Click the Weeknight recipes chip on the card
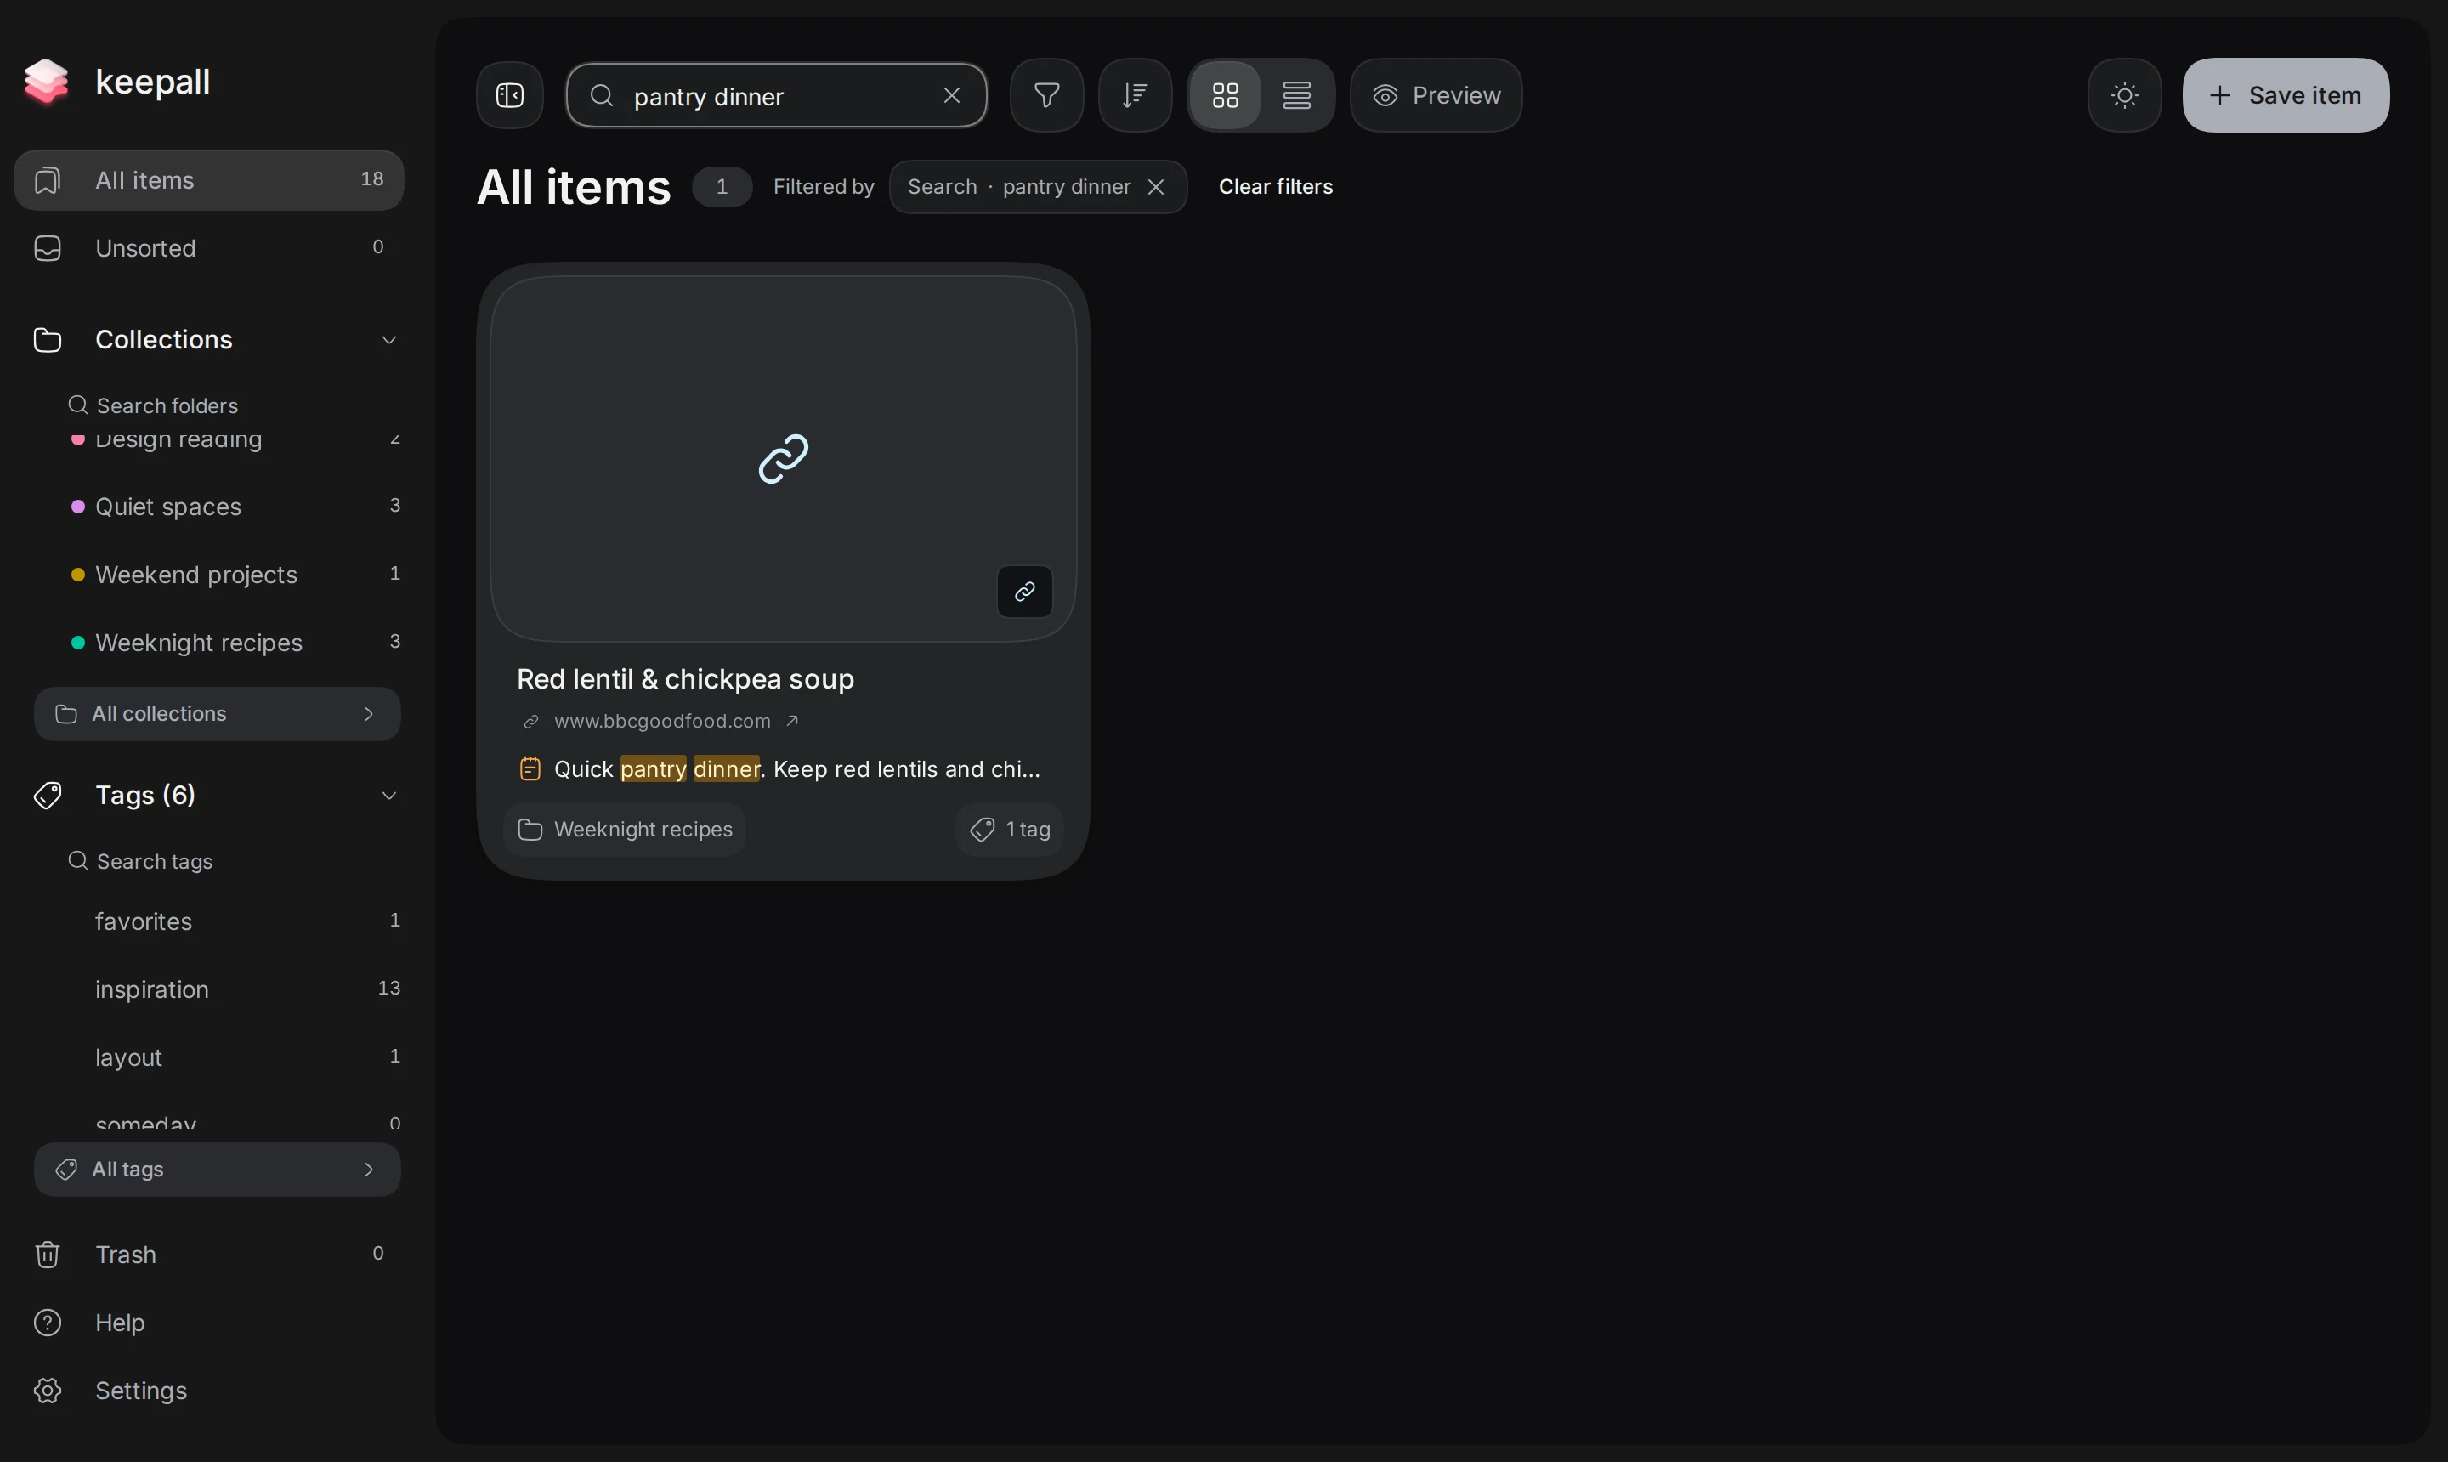This screenshot has height=1462, width=2448. click(625, 830)
